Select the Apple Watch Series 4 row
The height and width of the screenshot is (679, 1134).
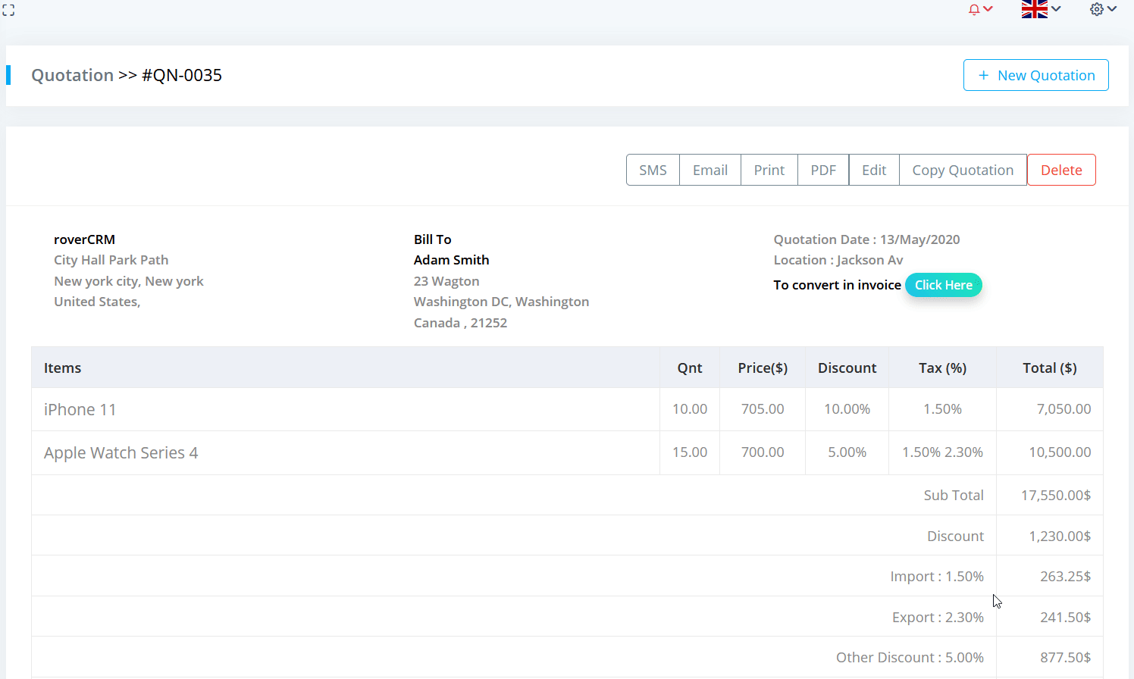(x=121, y=452)
